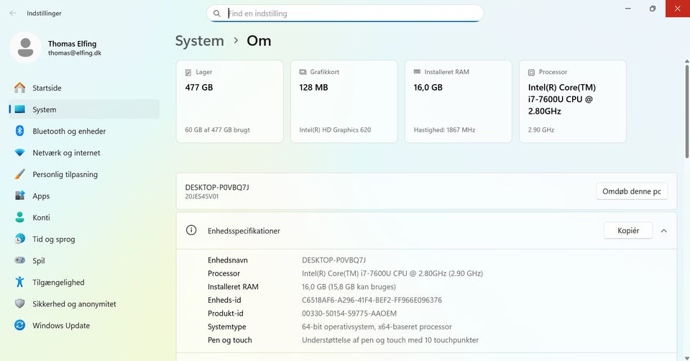The height and width of the screenshot is (361, 690).
Task: Click the Tilgængelighed accessibility icon
Action: 20,282
